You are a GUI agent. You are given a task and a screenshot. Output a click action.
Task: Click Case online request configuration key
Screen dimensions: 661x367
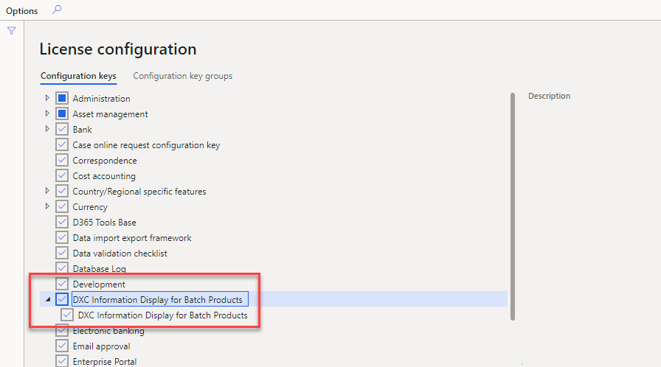[146, 145]
